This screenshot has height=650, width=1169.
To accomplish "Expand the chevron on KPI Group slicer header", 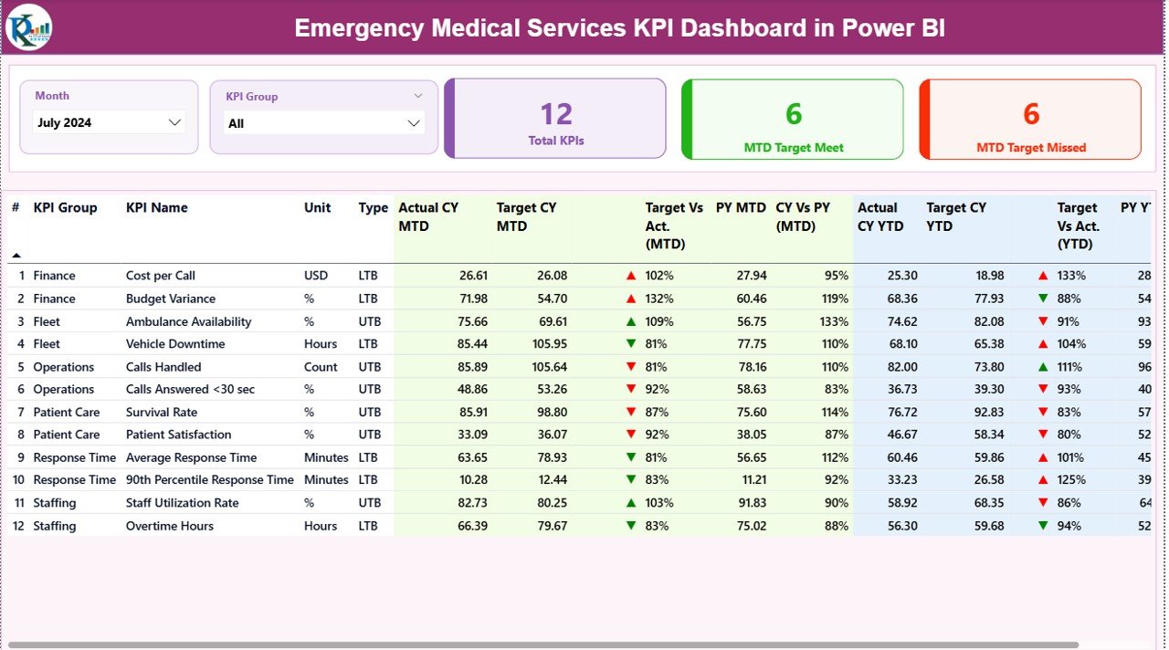I will 418,95.
